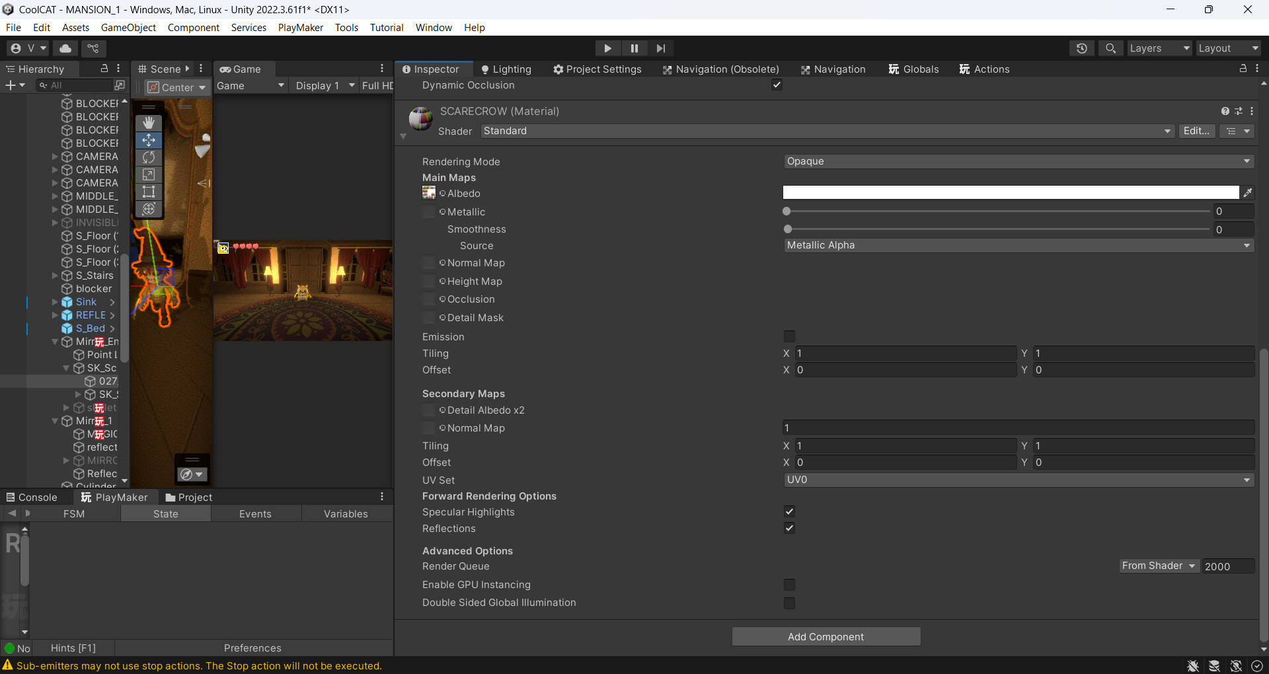1269x674 pixels.
Task: Select the Rotate tool
Action: [x=149, y=157]
